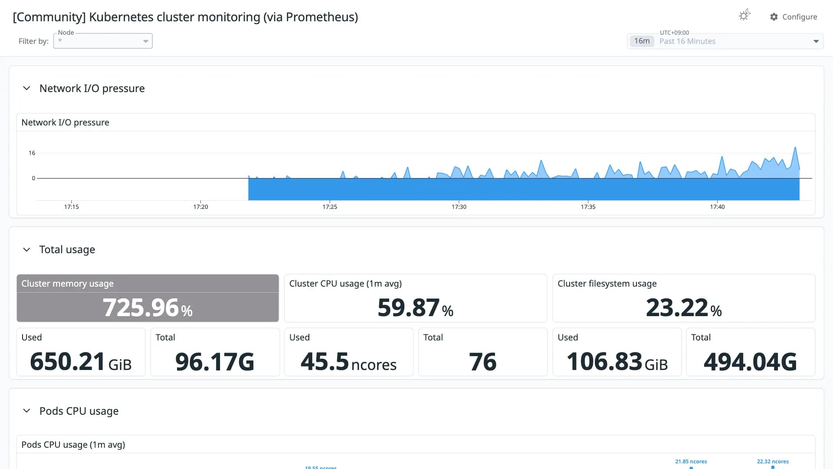Collapse the Total usage section
Image resolution: width=833 pixels, height=469 pixels.
click(26, 249)
